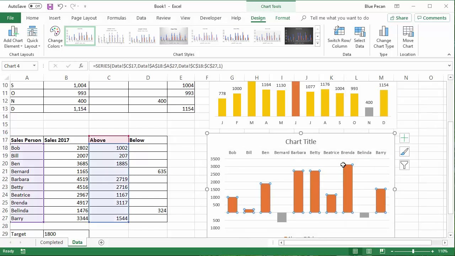Image resolution: width=455 pixels, height=256 pixels.
Task: Switch to the Insert tab
Action: click(x=55, y=18)
